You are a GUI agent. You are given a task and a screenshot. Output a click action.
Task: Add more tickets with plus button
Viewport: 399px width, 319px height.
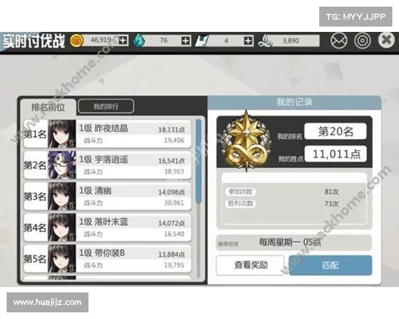tap(248, 41)
